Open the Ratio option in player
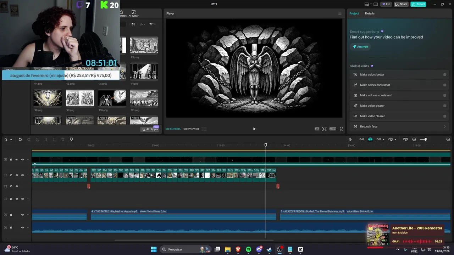The width and height of the screenshot is (454, 255). [x=333, y=129]
